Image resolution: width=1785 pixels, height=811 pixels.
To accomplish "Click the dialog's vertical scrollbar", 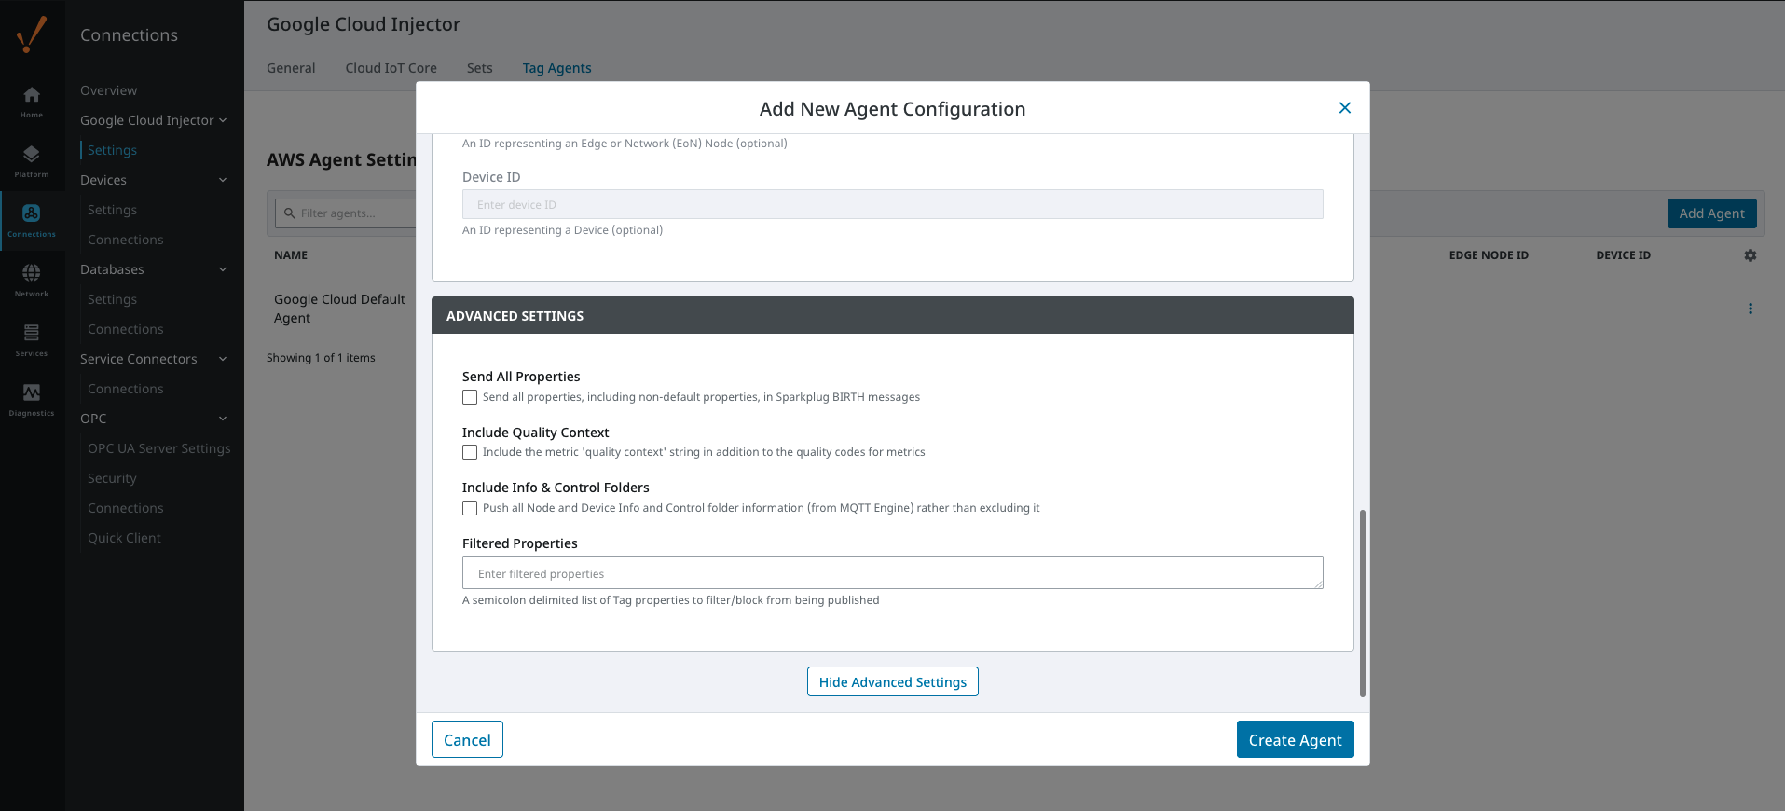I will 1362,602.
